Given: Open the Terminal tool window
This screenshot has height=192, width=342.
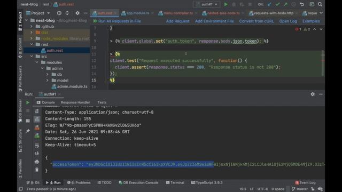Looking at the screenshot, I should click(175, 182).
